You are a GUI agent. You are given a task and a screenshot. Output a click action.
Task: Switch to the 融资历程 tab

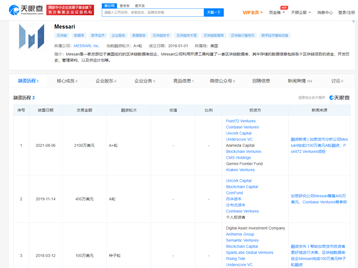click(28, 81)
